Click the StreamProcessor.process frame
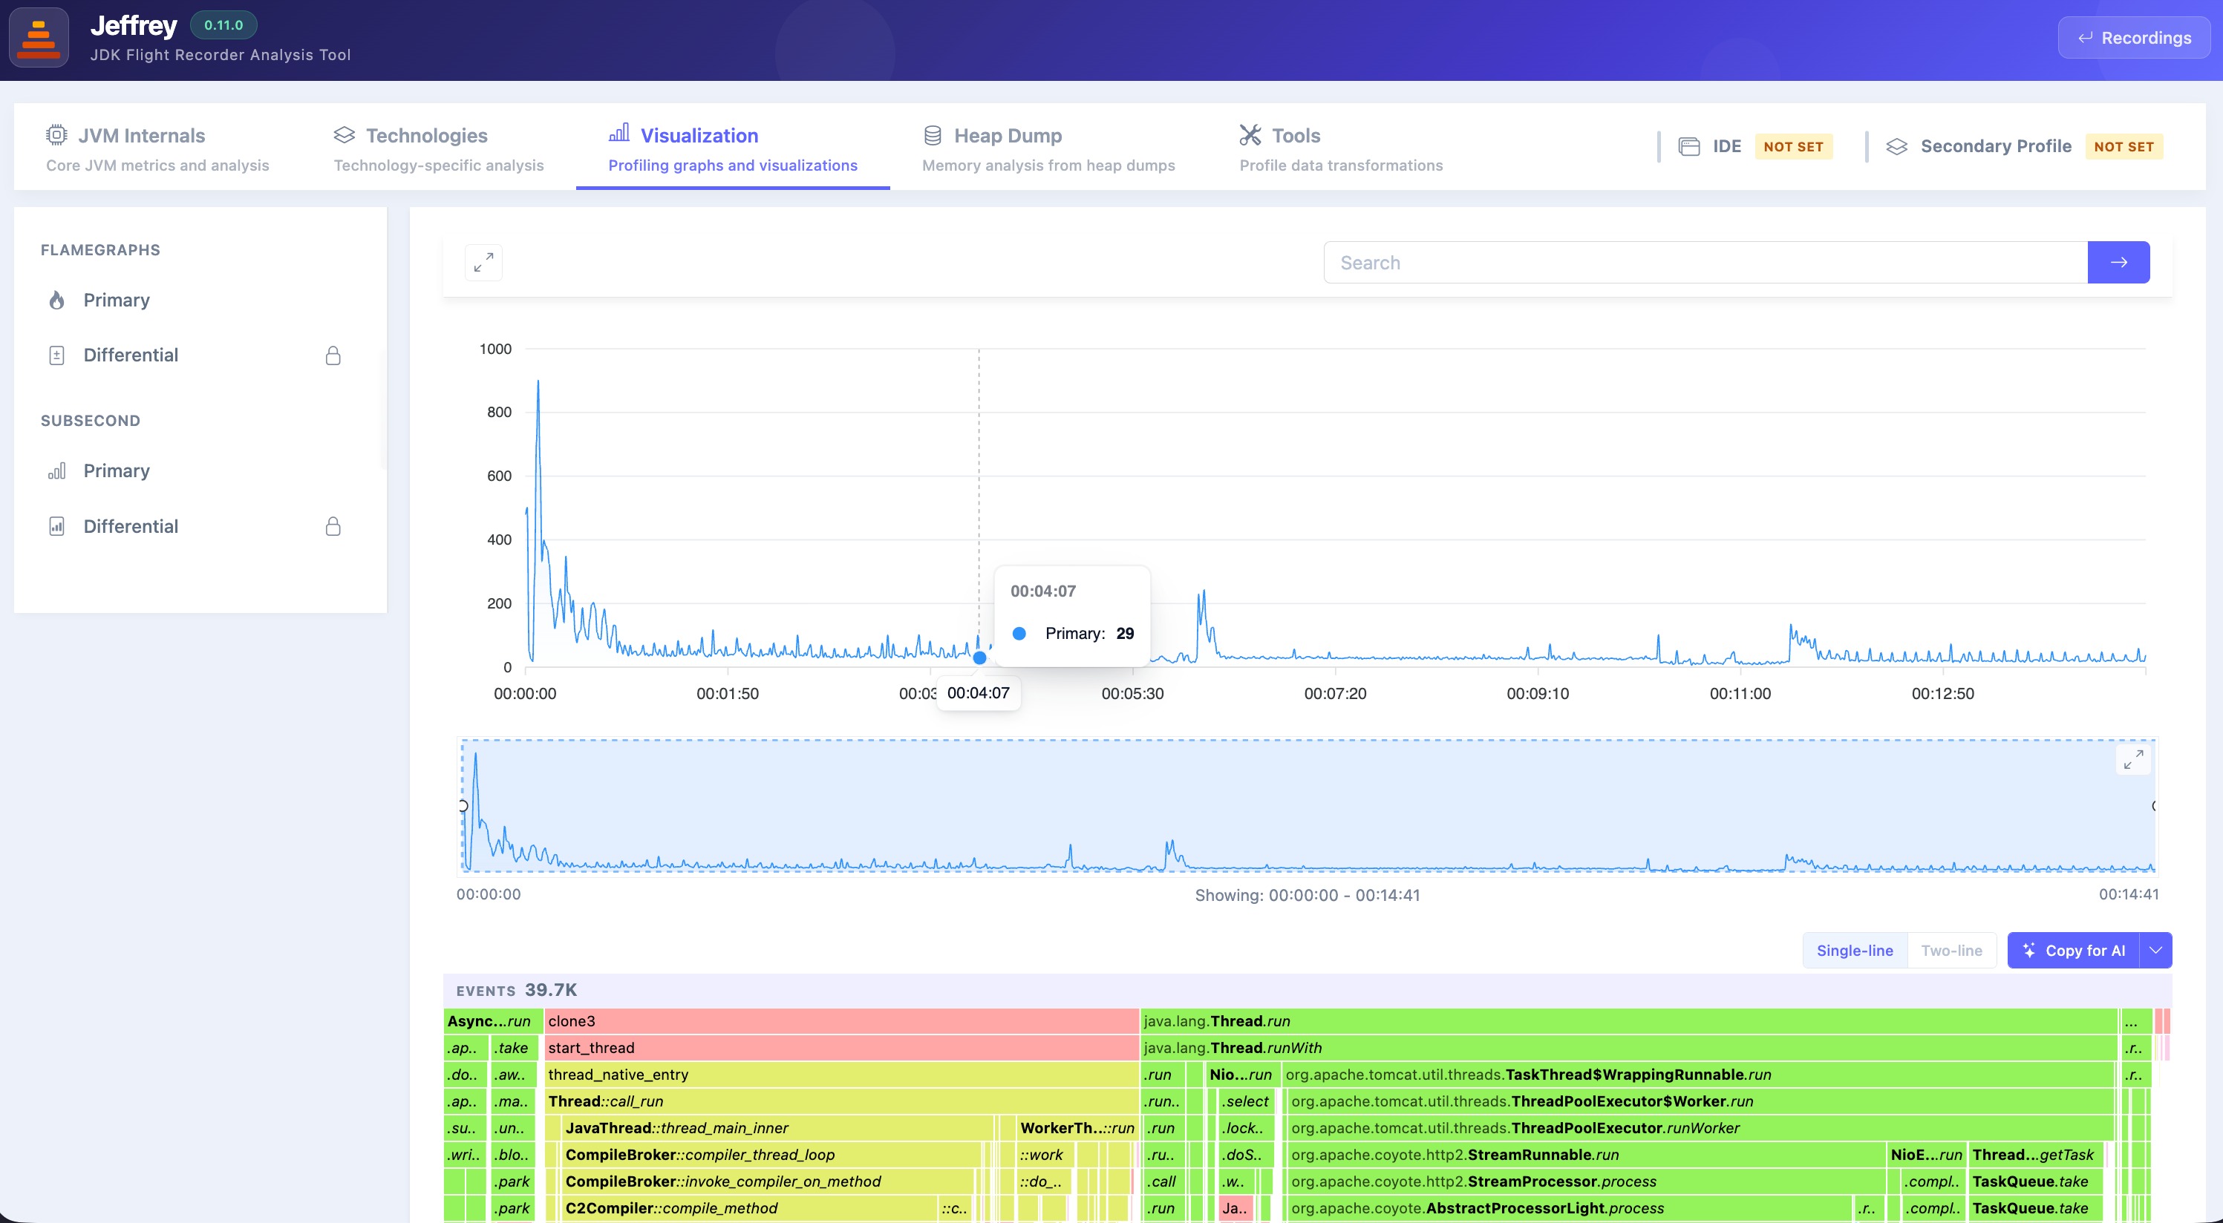 (1586, 1181)
